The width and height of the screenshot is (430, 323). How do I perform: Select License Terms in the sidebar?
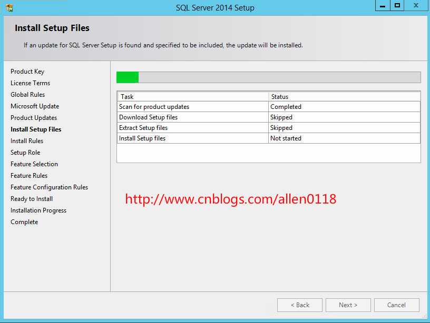30,83
